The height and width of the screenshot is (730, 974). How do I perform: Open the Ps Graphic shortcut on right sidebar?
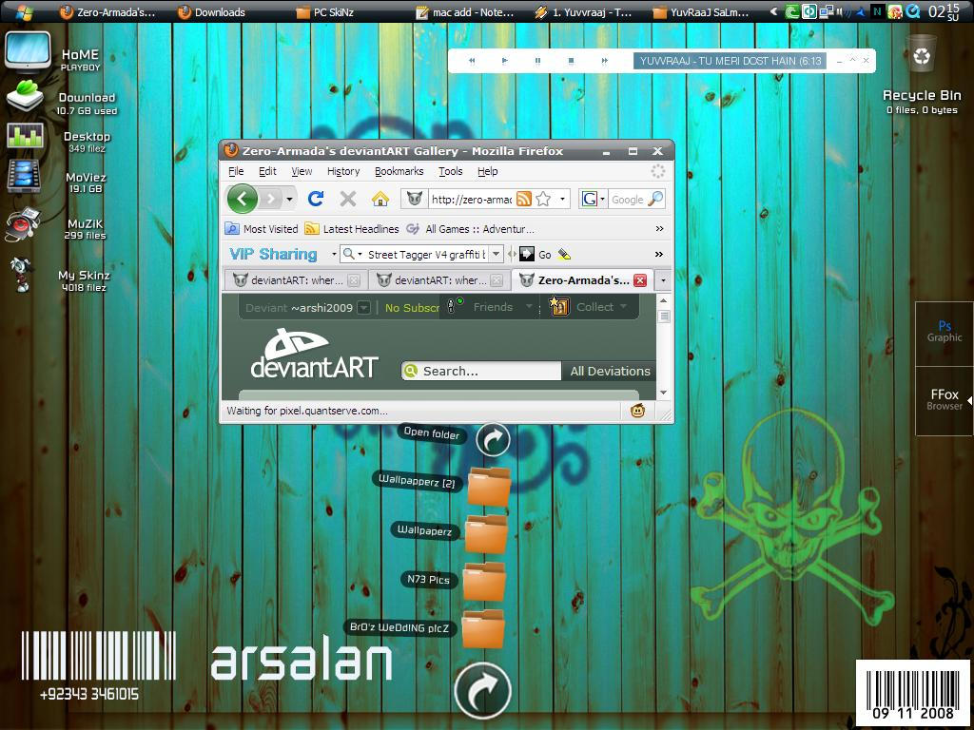[944, 333]
